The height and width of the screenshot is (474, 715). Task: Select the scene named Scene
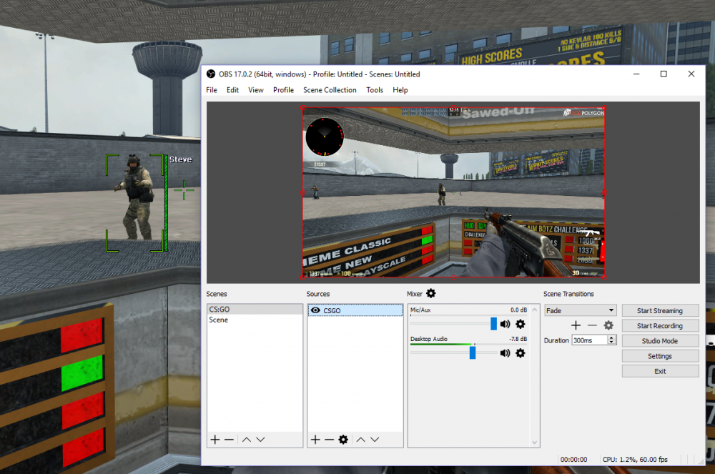click(219, 320)
